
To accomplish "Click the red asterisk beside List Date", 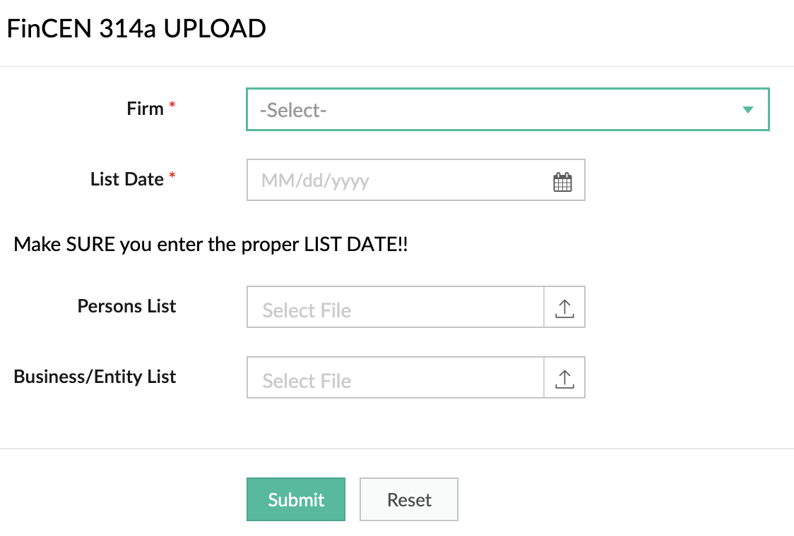I will tap(172, 177).
